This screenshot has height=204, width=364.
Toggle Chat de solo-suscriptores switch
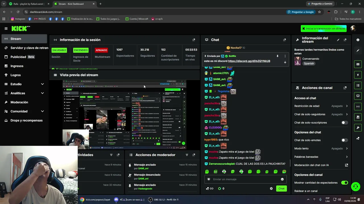click(x=344, y=123)
